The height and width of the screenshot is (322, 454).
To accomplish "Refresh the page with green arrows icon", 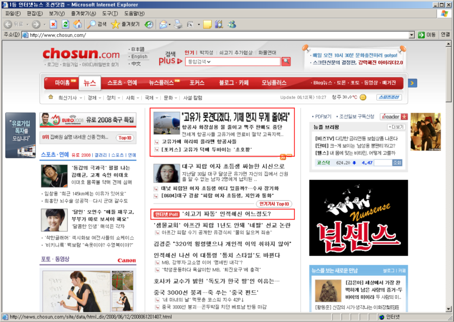I will pyautogui.click(x=65, y=24).
